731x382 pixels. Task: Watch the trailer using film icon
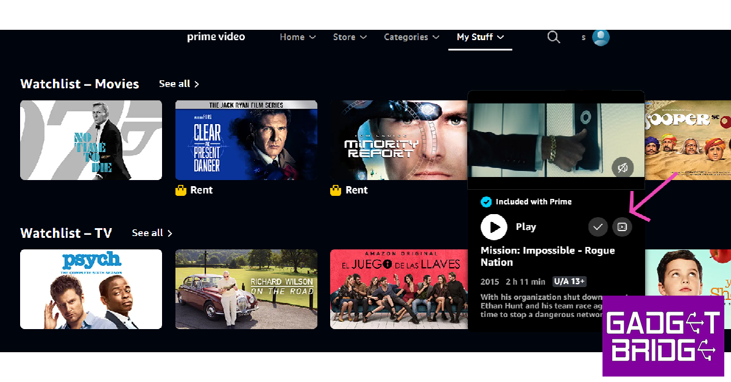(622, 227)
